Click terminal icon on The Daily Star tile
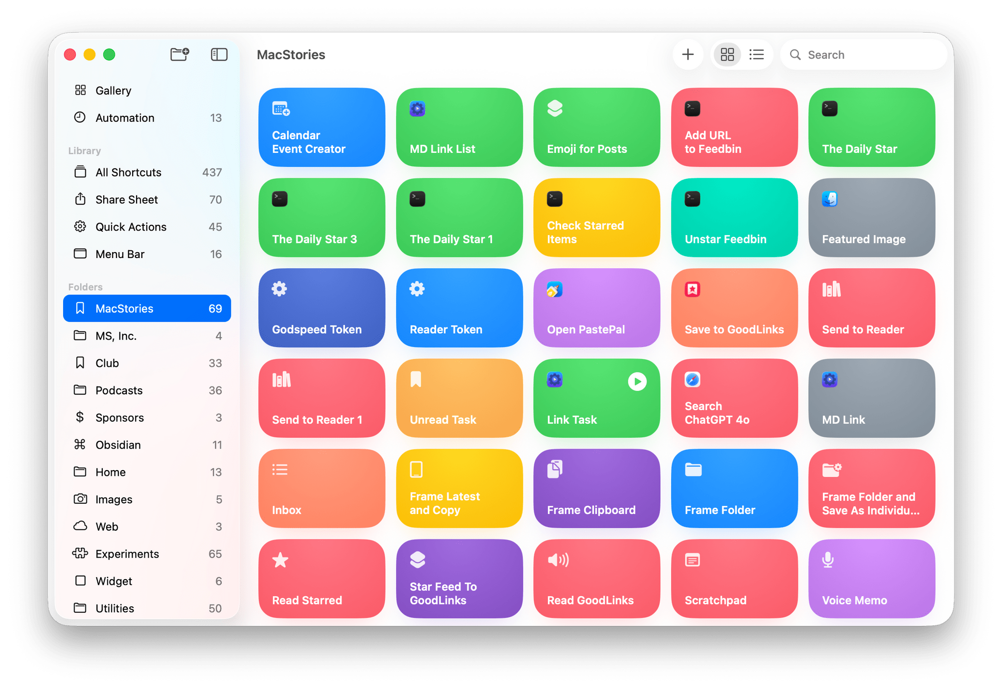Viewport: 1002px width, 689px height. coord(830,108)
